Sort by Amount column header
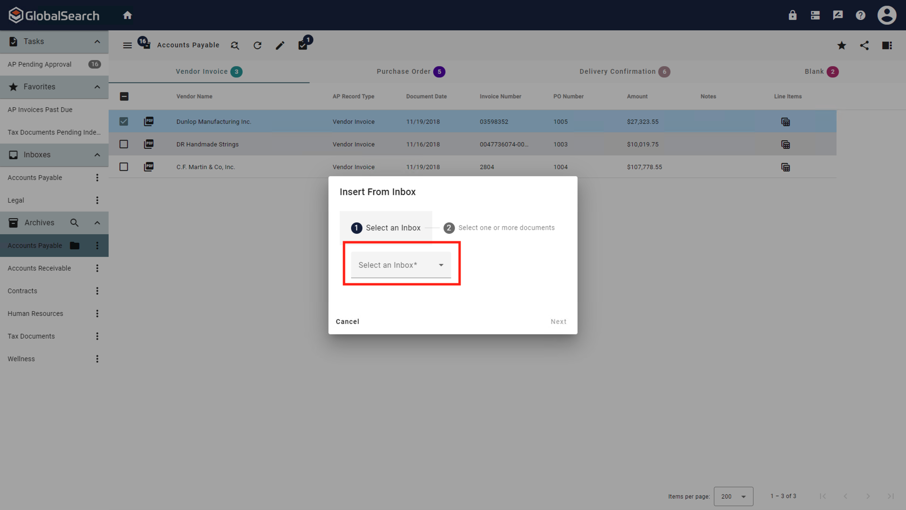Screen dimensions: 906x510 637,96
